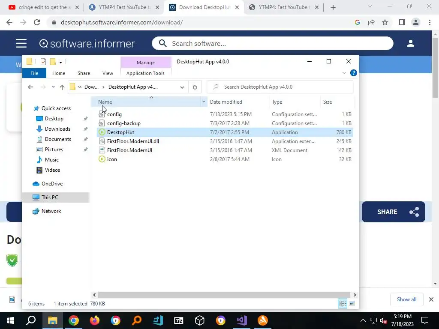Viewport: 439px width, 329px height.
Task: Reload the Chrome page
Action: coord(37,22)
